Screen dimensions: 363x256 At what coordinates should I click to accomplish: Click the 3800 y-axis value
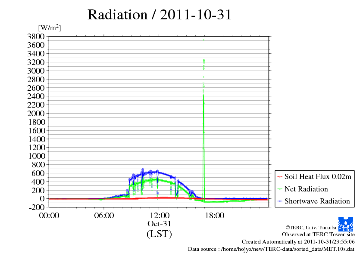pyautogui.click(x=36, y=37)
